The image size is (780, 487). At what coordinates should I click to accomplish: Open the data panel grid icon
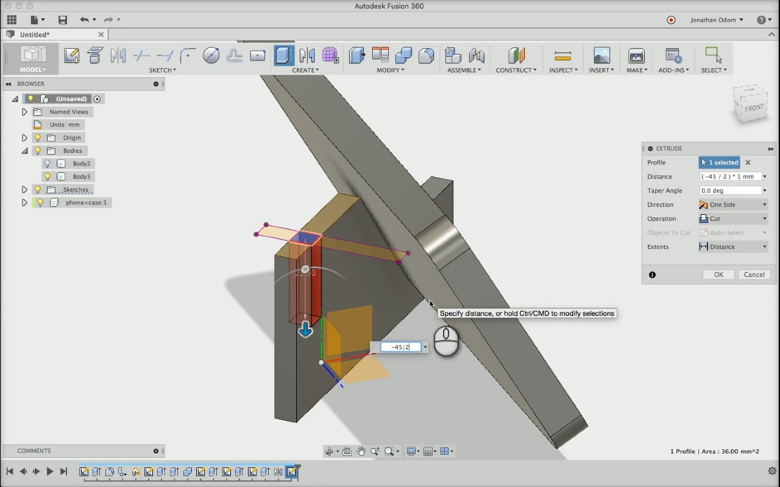coord(12,20)
